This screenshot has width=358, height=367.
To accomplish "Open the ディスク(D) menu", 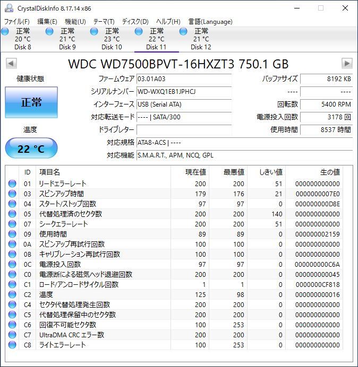I will point(135,22).
